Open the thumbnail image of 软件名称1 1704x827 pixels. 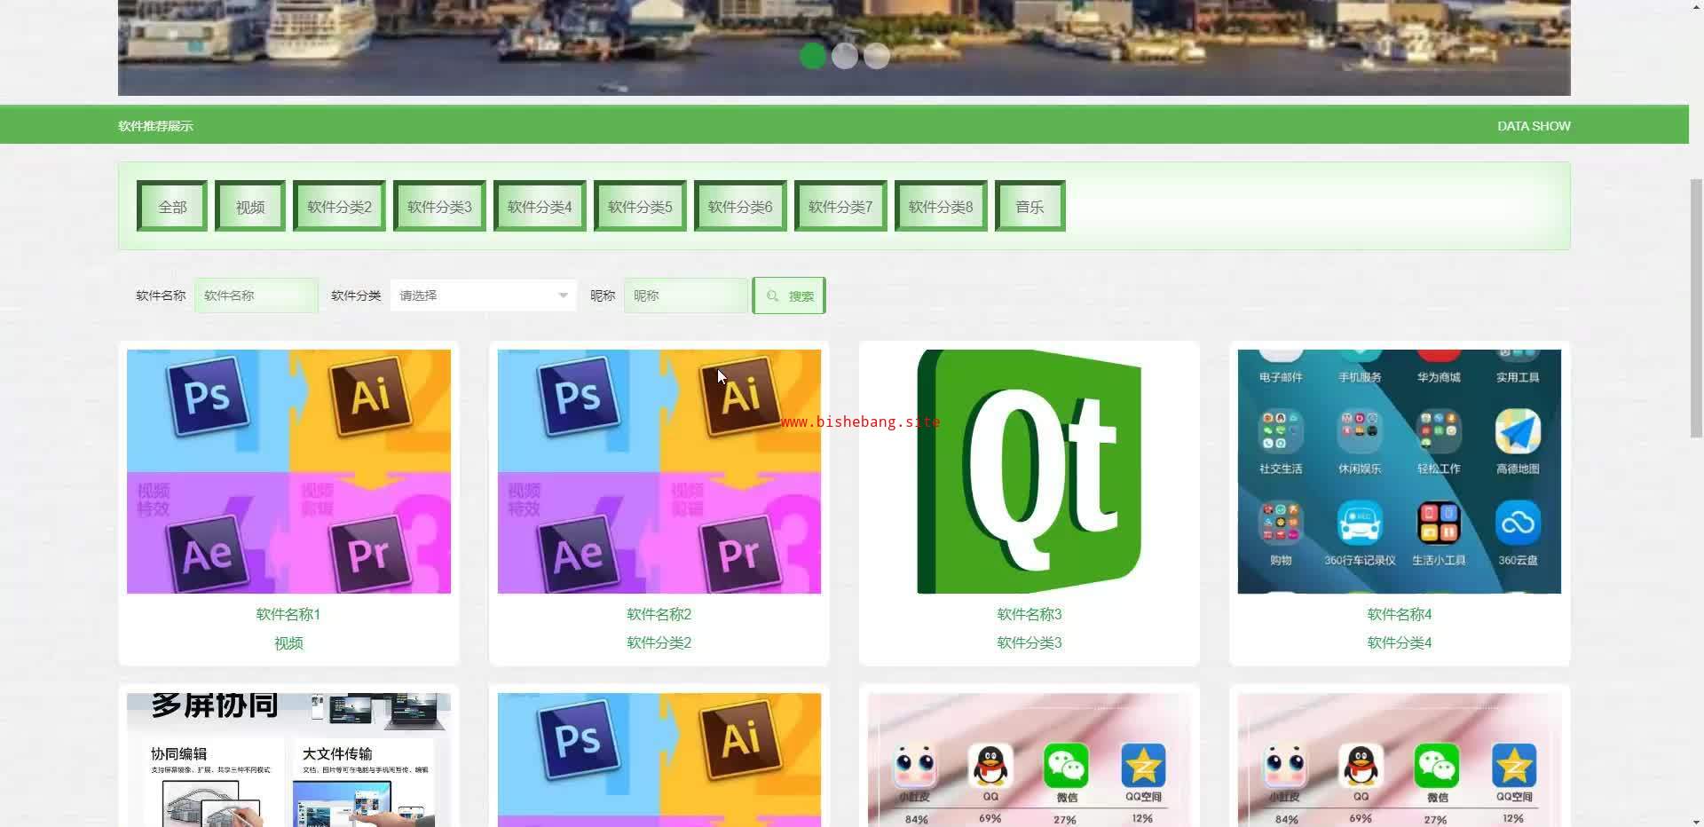click(288, 471)
